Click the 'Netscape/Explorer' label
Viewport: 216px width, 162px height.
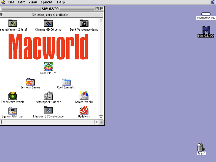(x=48, y=102)
